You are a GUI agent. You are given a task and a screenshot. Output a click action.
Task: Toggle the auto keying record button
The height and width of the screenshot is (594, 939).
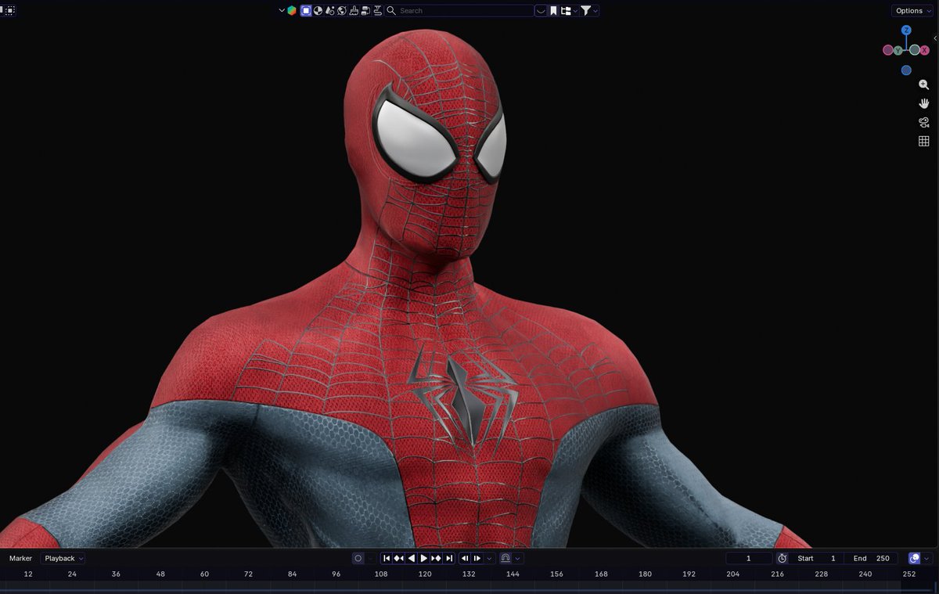point(358,558)
